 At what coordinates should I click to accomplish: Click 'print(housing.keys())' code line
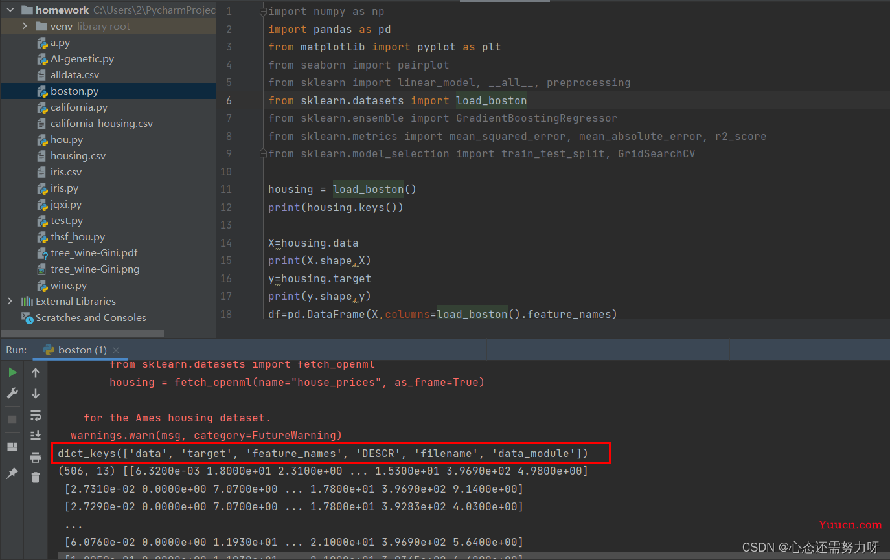click(x=336, y=207)
